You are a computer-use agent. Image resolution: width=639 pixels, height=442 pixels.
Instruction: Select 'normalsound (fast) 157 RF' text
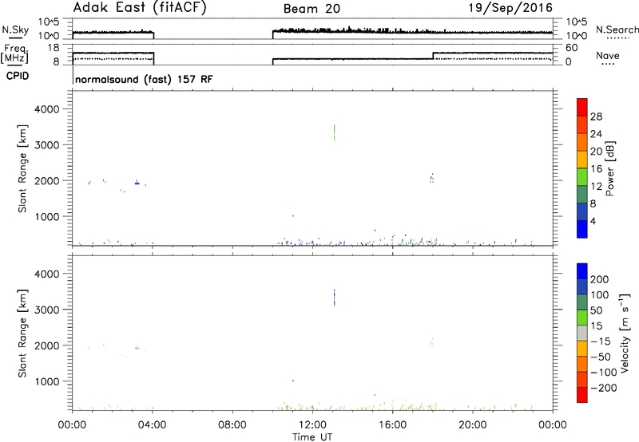(x=144, y=79)
